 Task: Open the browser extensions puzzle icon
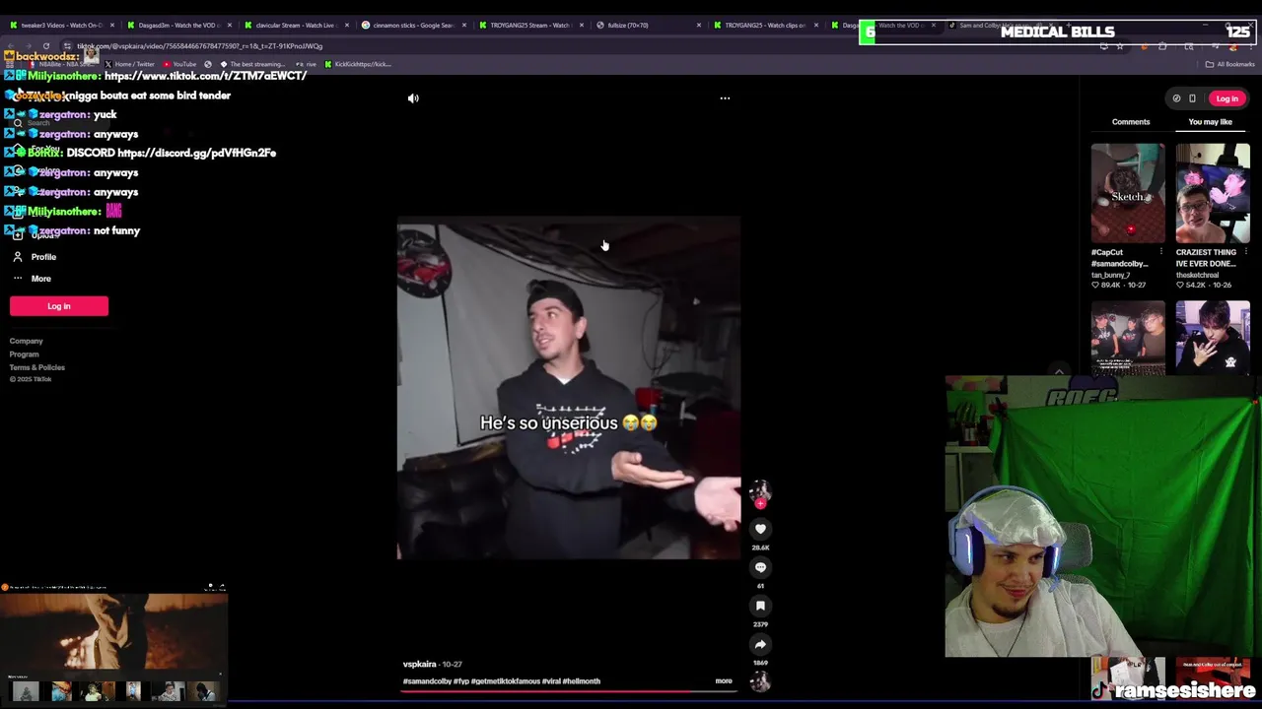point(1162,46)
